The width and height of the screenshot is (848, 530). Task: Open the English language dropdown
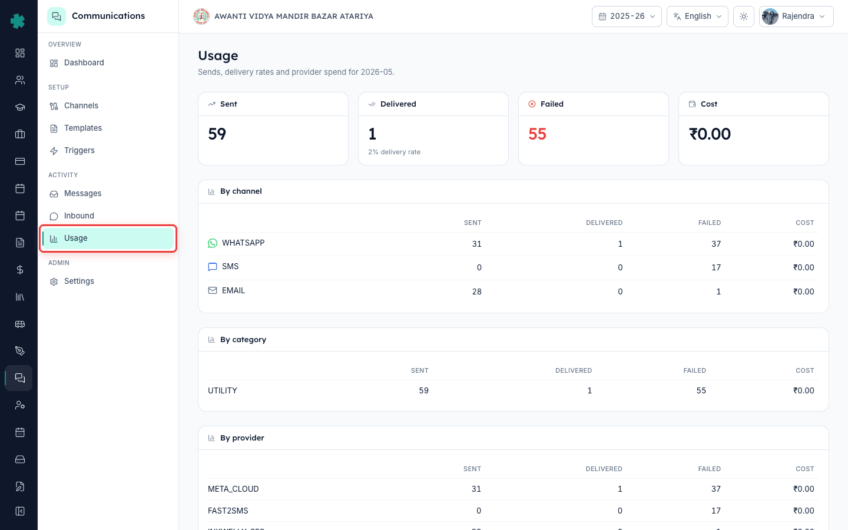(x=697, y=16)
